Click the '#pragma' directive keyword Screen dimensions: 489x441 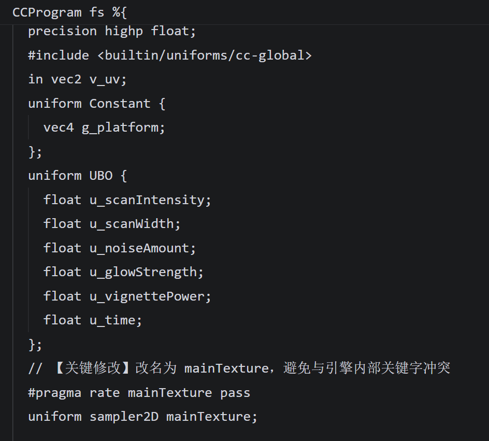pyautogui.click(x=54, y=392)
